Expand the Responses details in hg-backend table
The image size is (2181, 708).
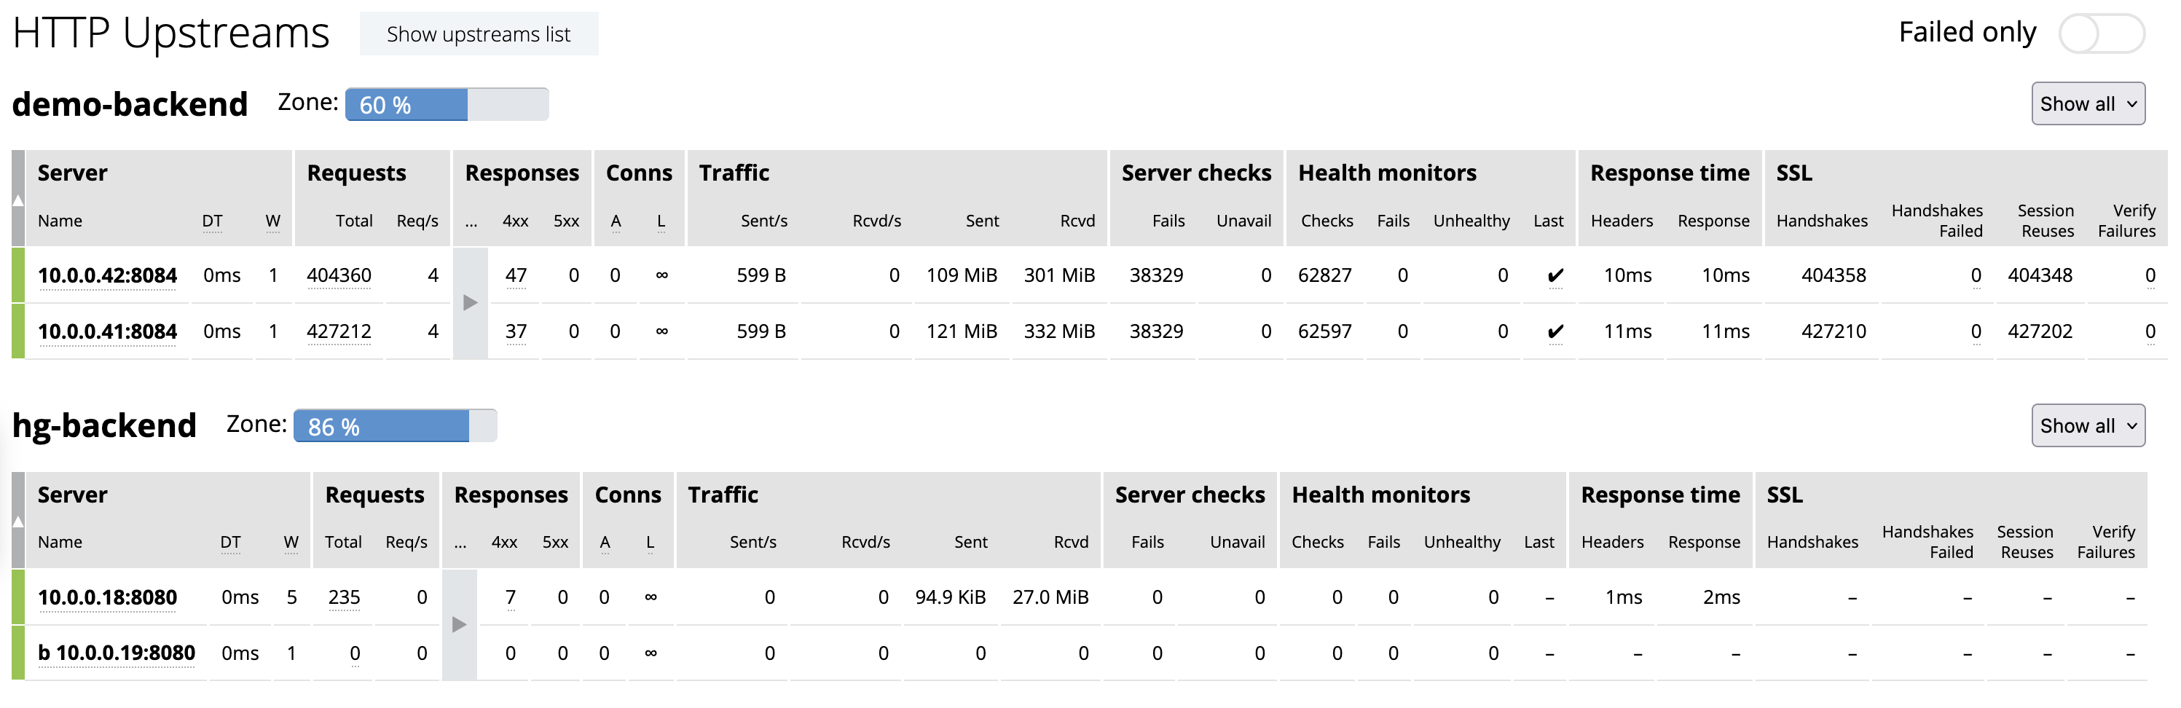pyautogui.click(x=459, y=624)
